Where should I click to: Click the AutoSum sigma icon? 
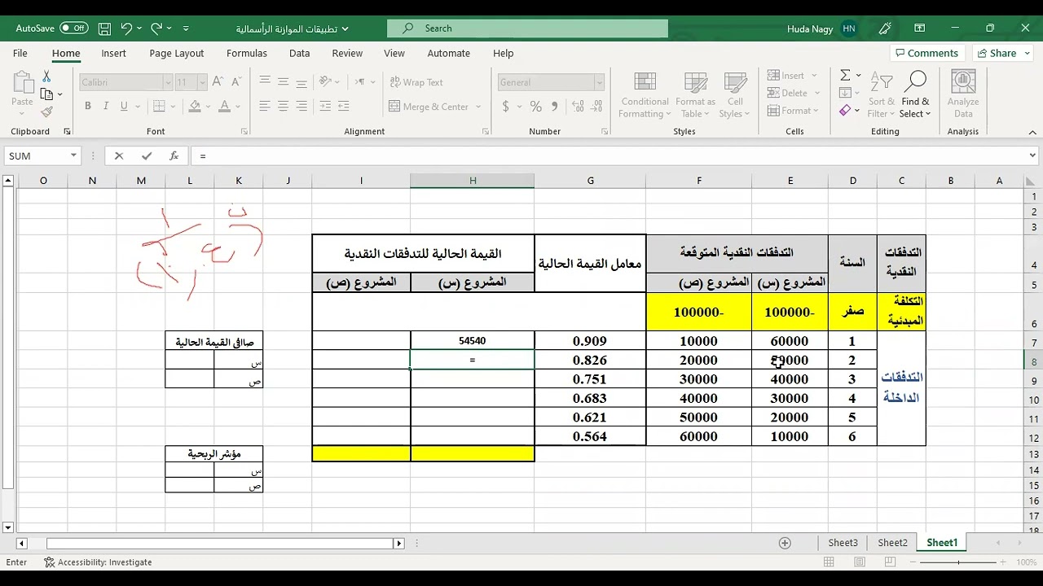coord(845,75)
